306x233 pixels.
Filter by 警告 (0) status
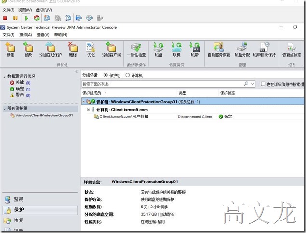(20, 95)
